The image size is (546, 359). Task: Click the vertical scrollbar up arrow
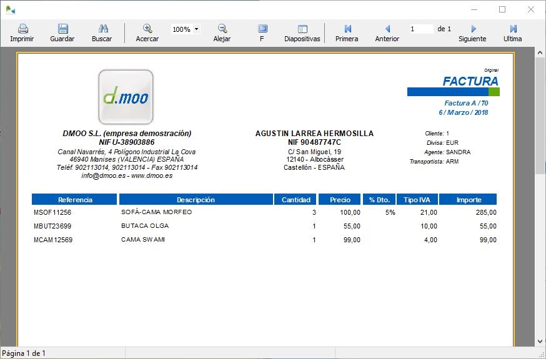[540, 54]
